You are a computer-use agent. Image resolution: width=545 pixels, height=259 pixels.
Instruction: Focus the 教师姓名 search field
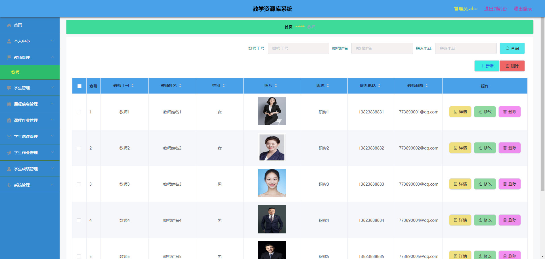pyautogui.click(x=382, y=48)
